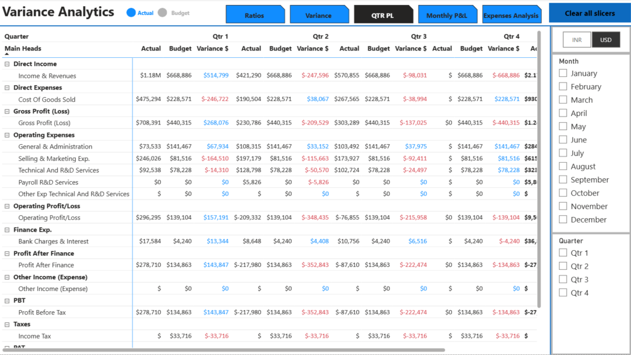Switch currency to INR
Viewport: 631px width, 355px height.
(577, 40)
